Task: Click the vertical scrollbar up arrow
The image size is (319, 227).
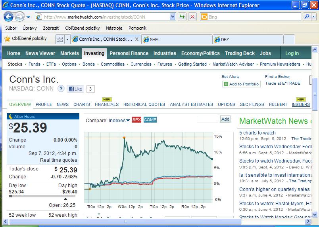Action: [x=315, y=49]
